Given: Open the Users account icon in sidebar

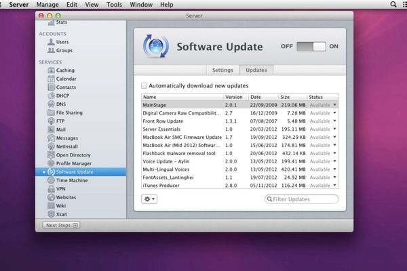Looking at the screenshot, I should tap(51, 42).
